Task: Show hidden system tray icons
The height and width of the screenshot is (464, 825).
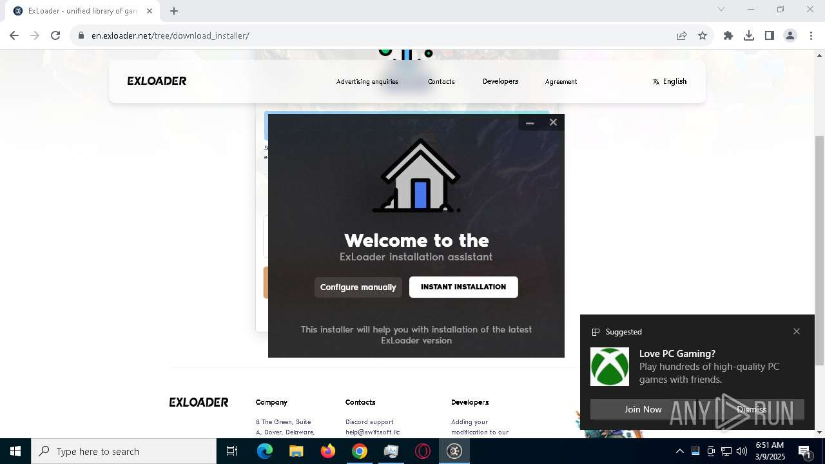Action: [x=679, y=451]
